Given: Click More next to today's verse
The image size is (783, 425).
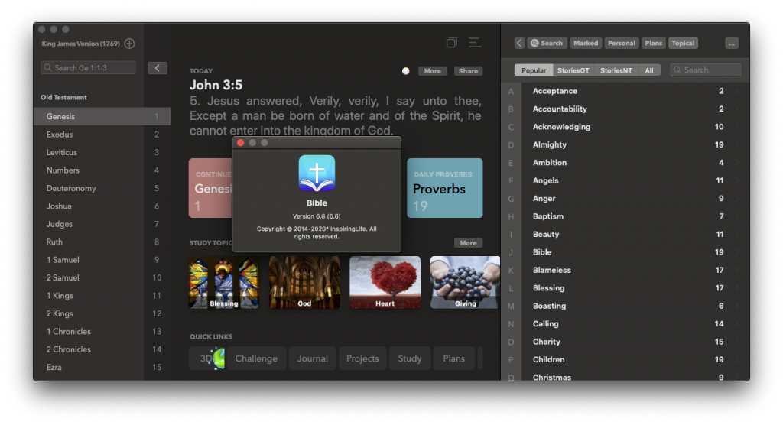Looking at the screenshot, I should click(433, 71).
